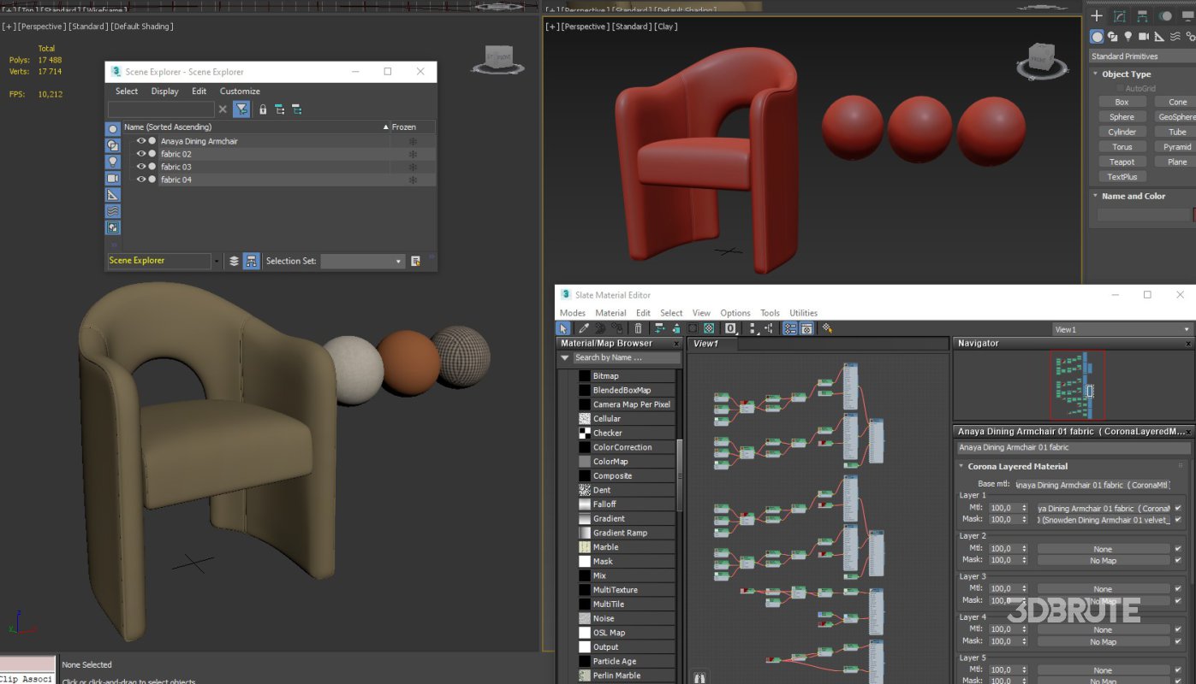The height and width of the screenshot is (684, 1196).
Task: Click the Lights category icon in Create panel
Action: 1128,37
